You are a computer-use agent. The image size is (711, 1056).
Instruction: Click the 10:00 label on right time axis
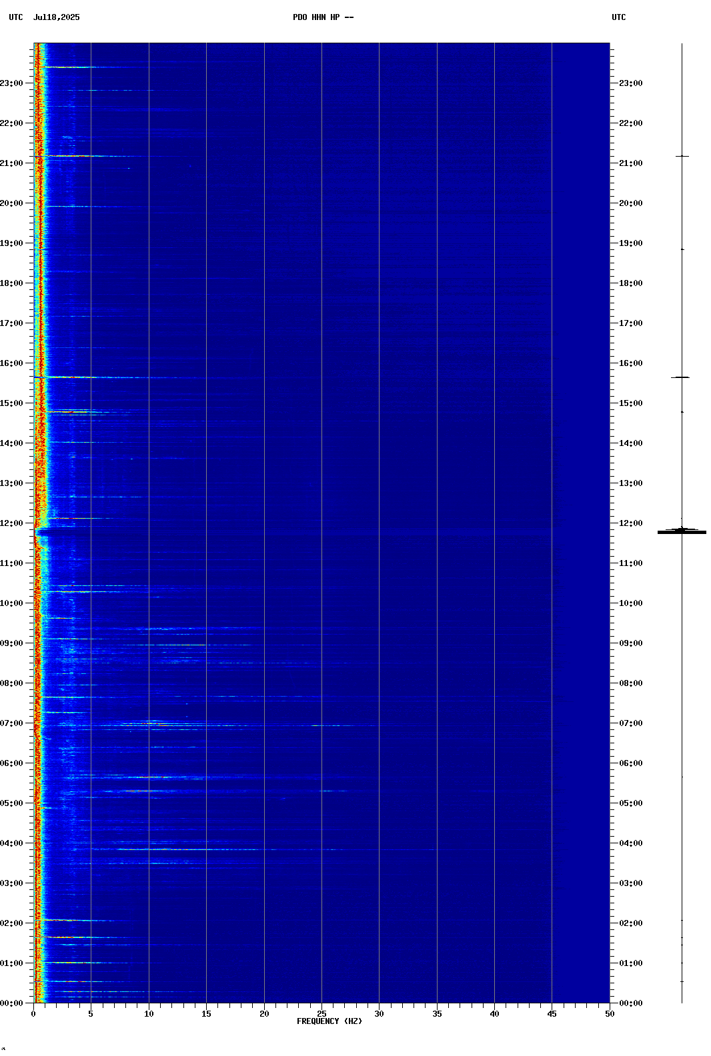click(x=631, y=603)
